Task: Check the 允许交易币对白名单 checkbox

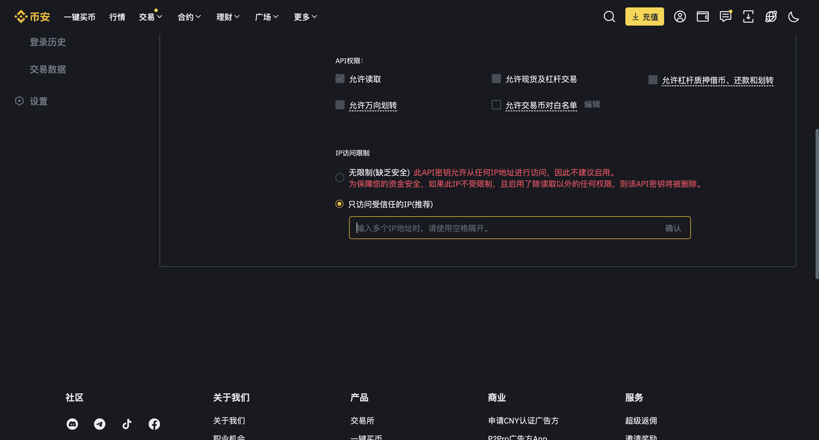Action: pyautogui.click(x=496, y=105)
